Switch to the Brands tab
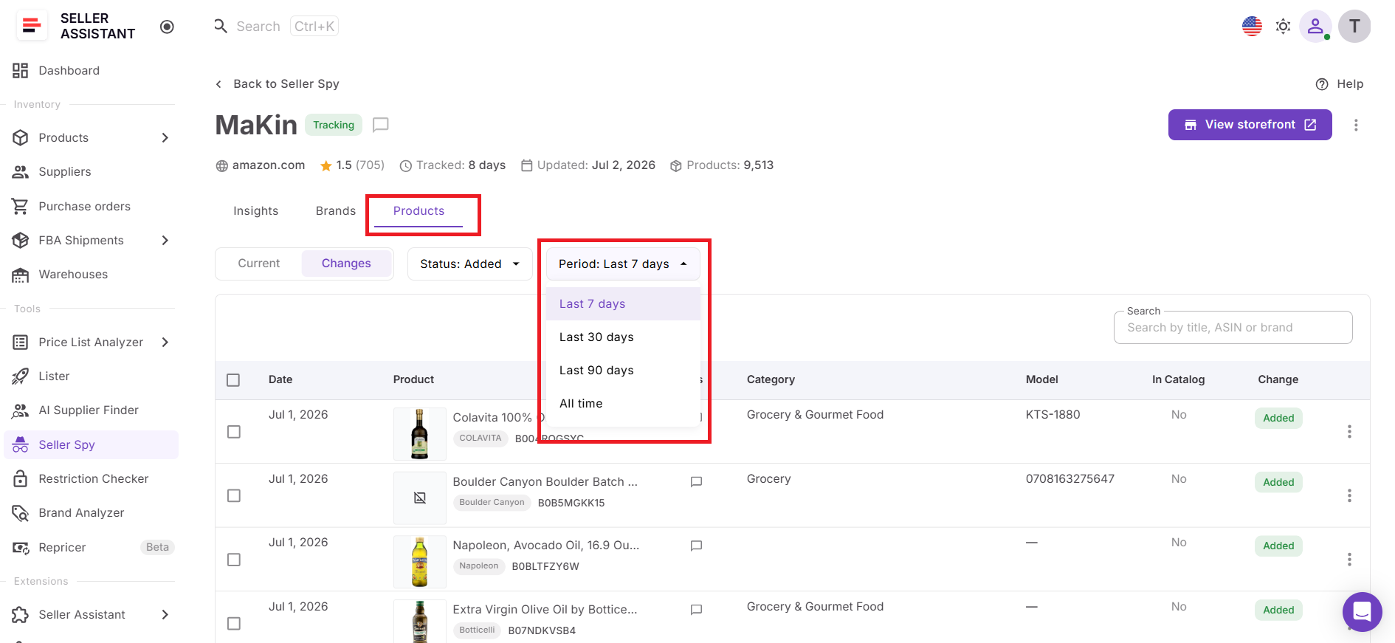The image size is (1395, 643). click(336, 211)
